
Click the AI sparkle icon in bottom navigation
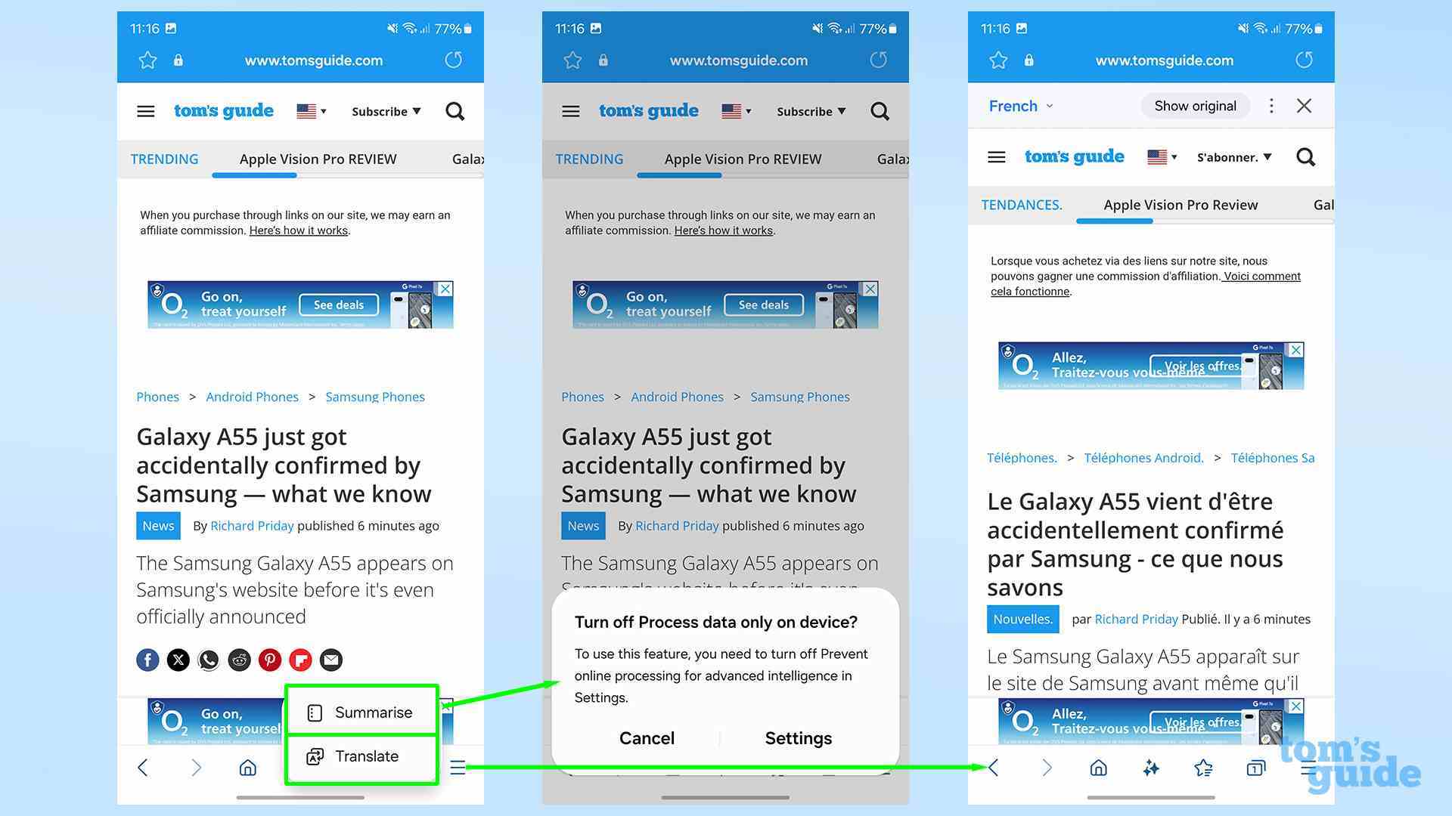[x=1151, y=767]
